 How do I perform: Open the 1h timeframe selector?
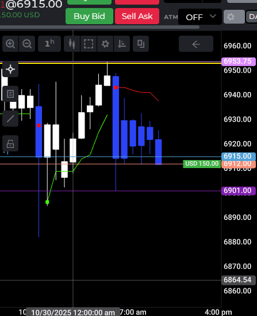pos(49,44)
